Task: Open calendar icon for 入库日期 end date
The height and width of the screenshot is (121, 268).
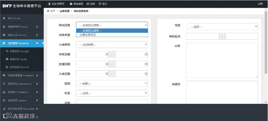Action: pos(146,74)
